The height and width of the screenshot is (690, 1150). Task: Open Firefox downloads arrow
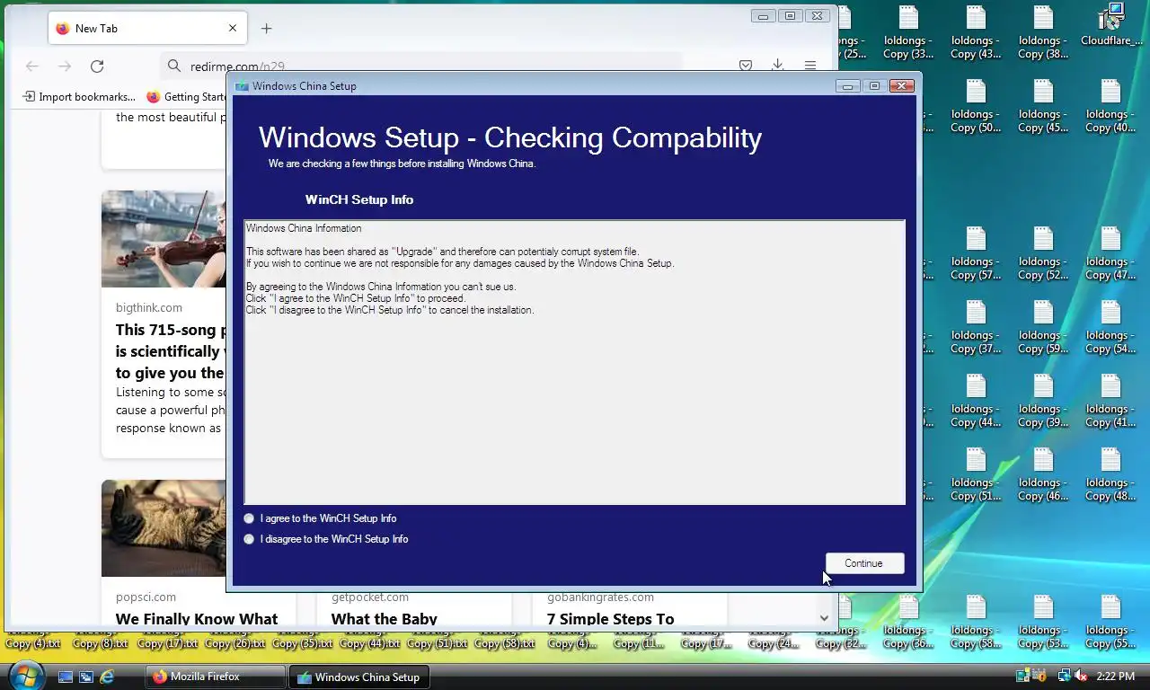click(x=778, y=66)
